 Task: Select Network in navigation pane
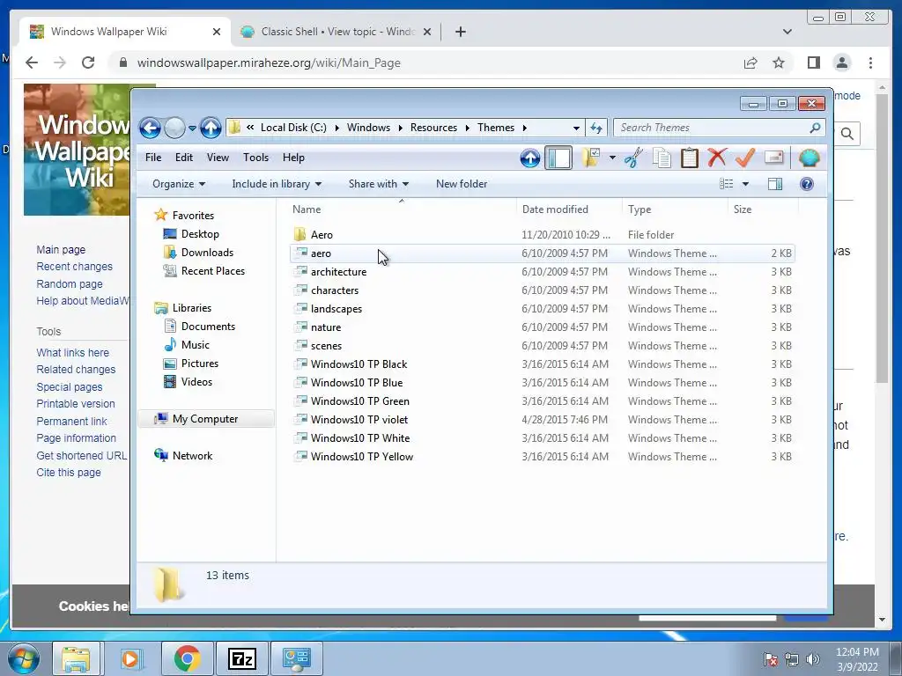tap(184, 456)
